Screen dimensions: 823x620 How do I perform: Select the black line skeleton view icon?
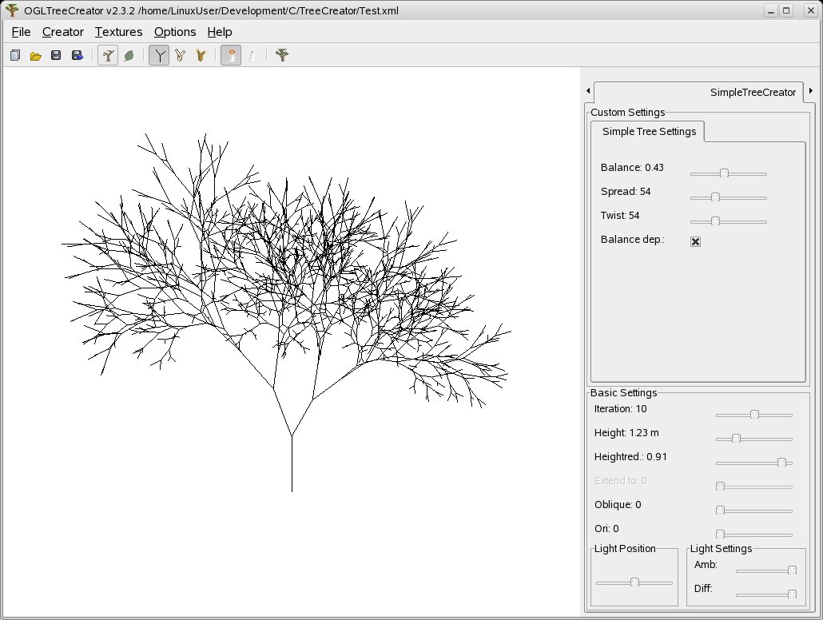click(x=159, y=55)
